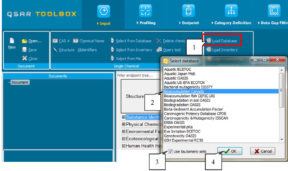
Task: Click database list scroll-down arrow
Action: [282, 139]
